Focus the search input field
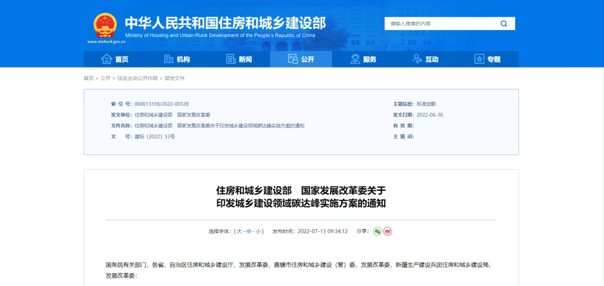Viewport: 604px width, 286px height. click(x=439, y=23)
